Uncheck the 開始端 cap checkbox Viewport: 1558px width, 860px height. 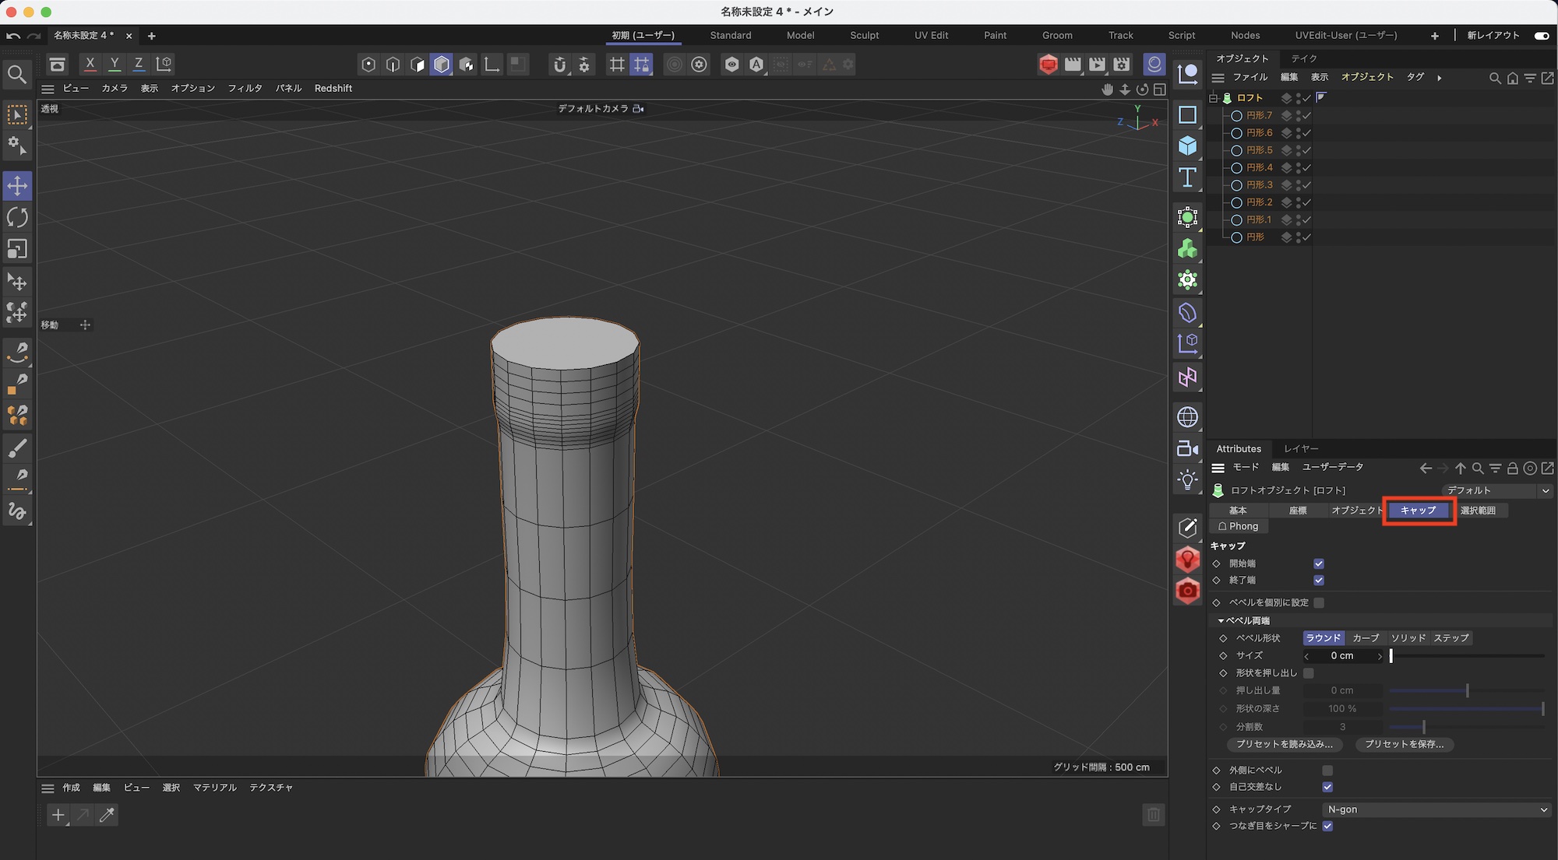point(1319,563)
